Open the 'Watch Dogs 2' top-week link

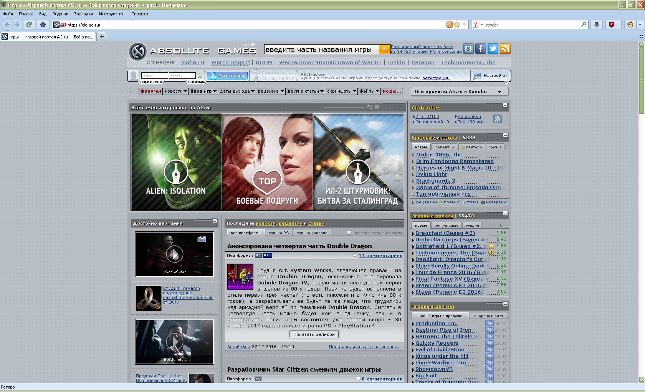click(230, 62)
